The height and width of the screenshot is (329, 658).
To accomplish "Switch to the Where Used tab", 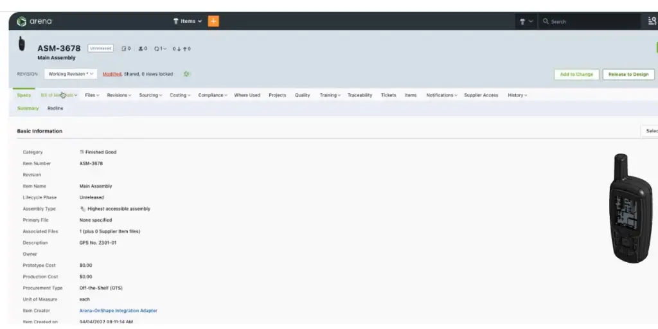I will click(x=247, y=95).
